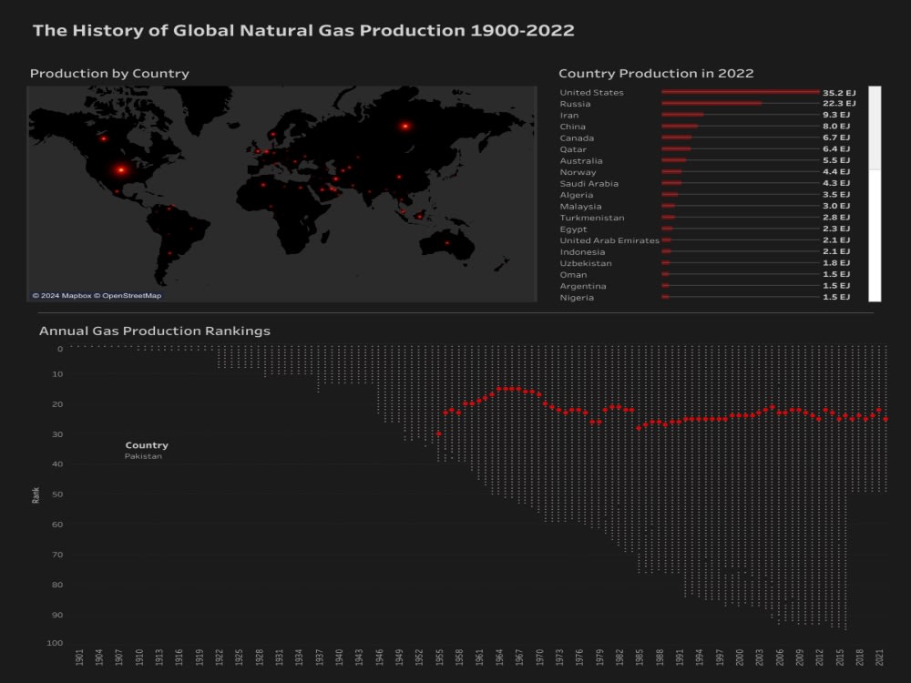Screen dimensions: 911x683
Task: Click the 35.2 EJ value
Action: pos(839,92)
